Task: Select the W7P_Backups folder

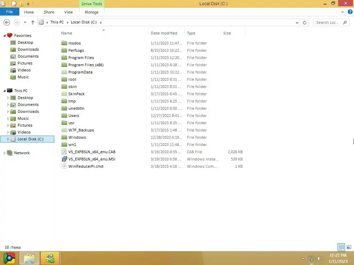Action: pos(81,130)
